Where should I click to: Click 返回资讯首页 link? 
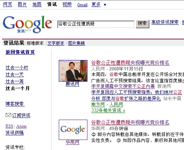pos(20,52)
